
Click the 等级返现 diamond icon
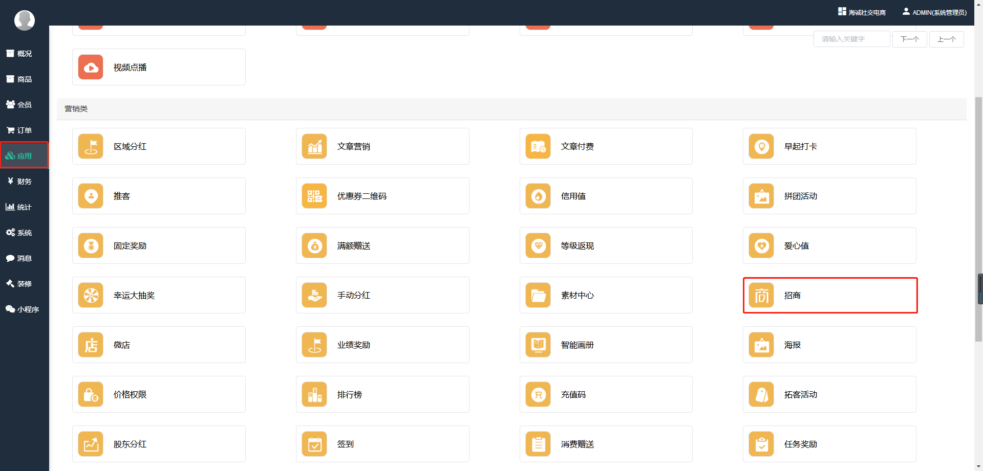coord(538,246)
